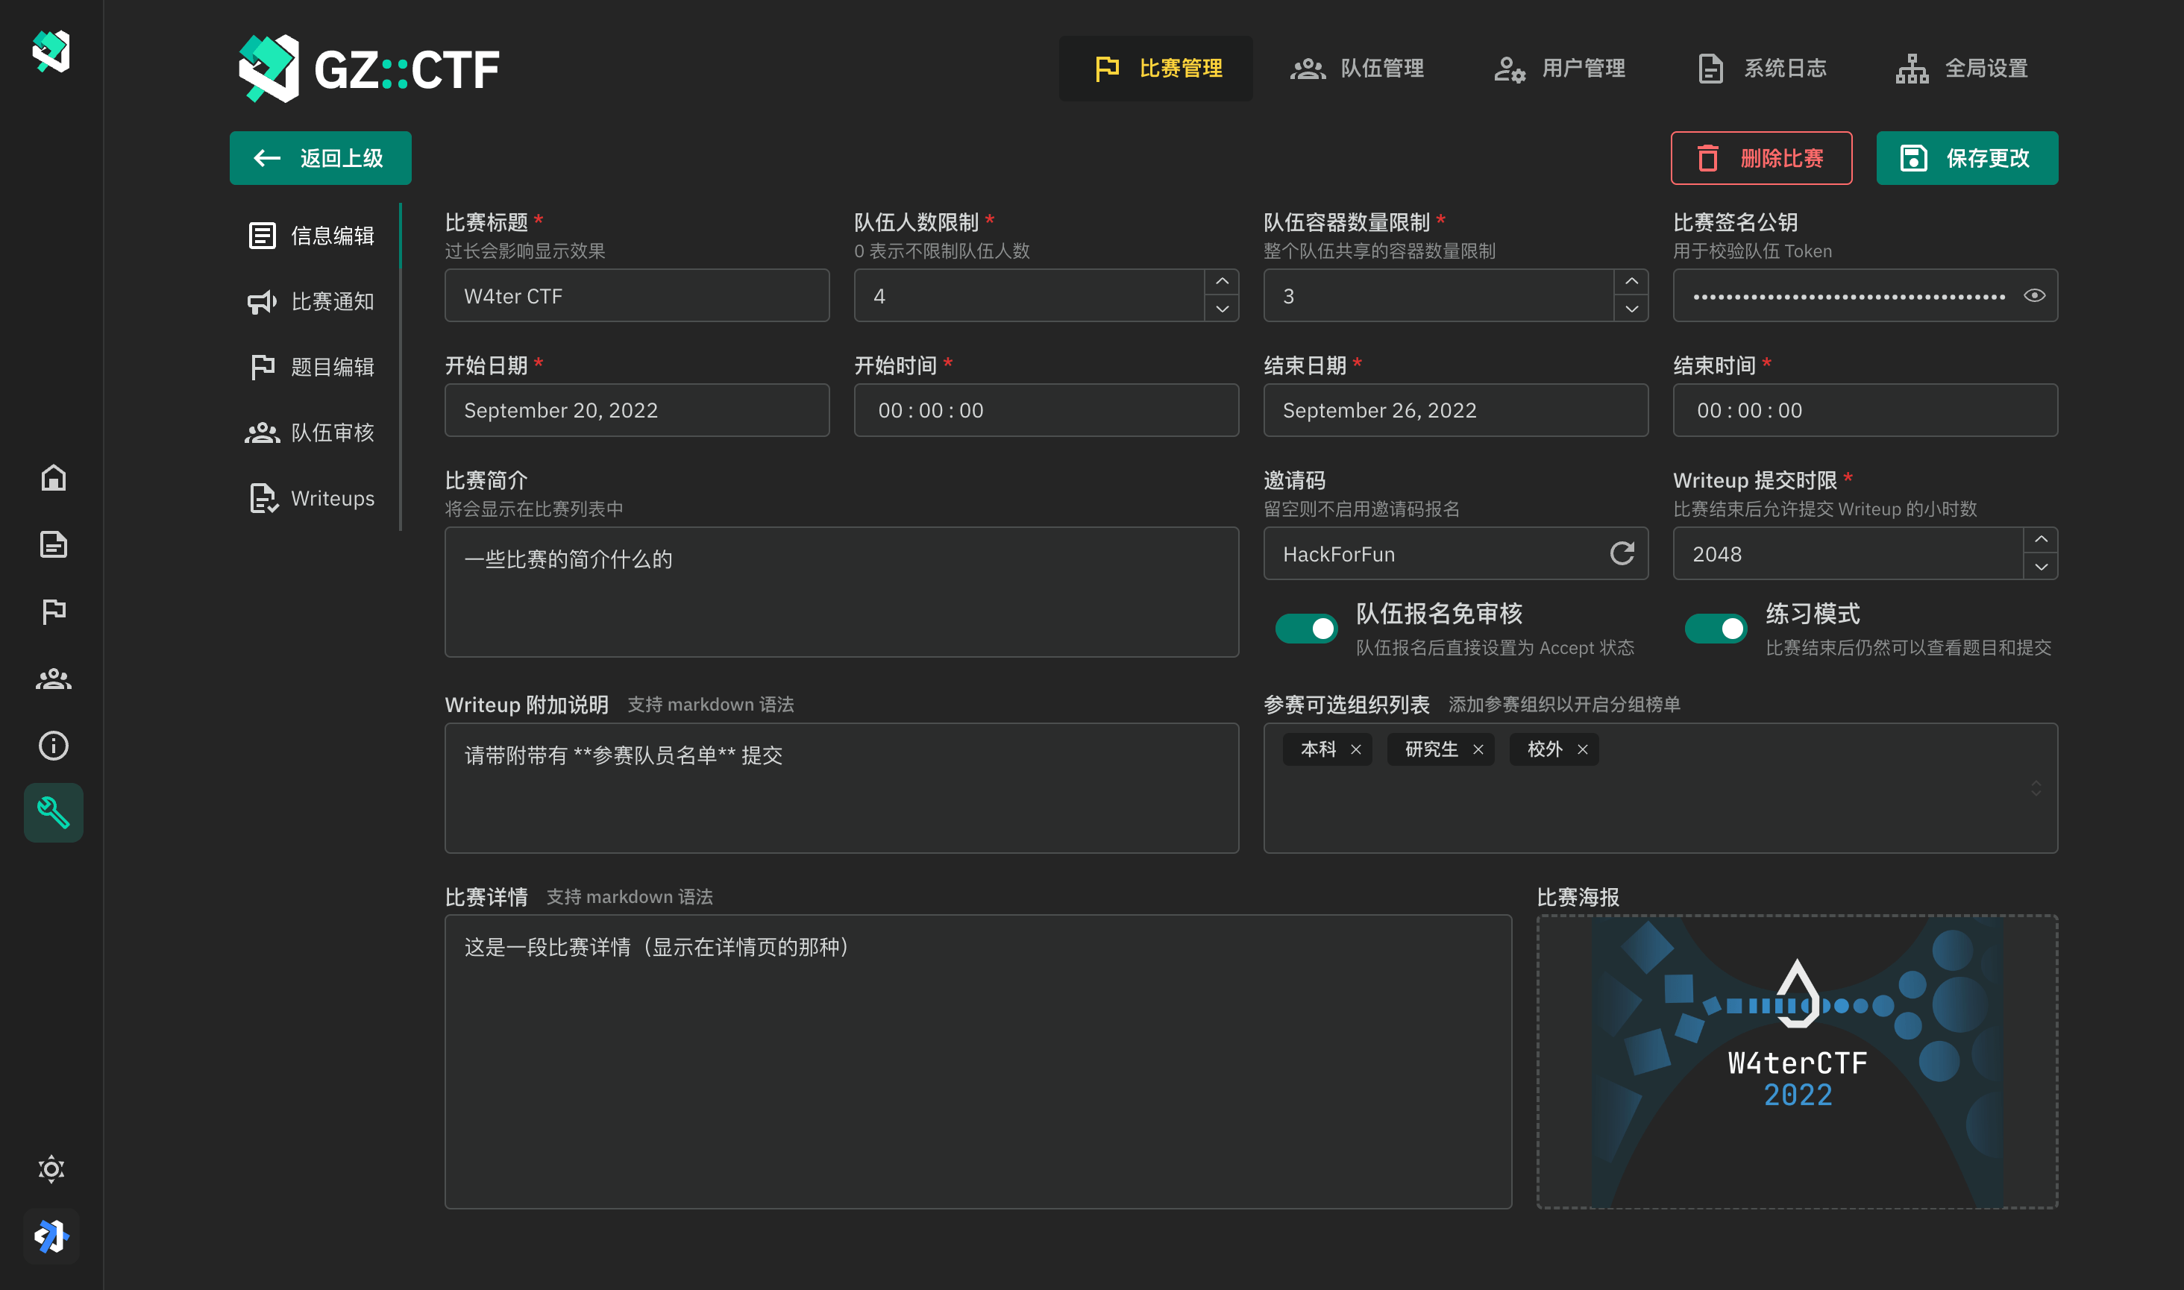Open the flag icon page in sidebar

coord(53,612)
